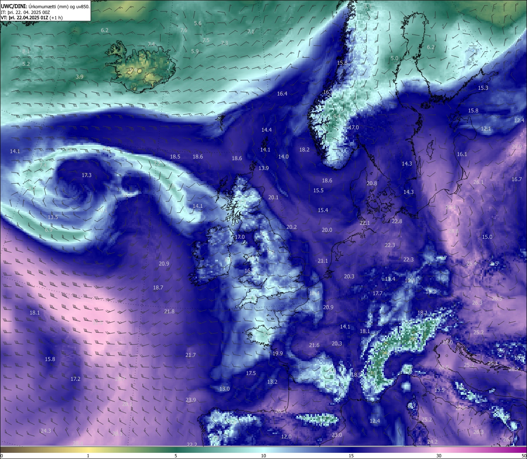The height and width of the screenshot is (459, 527).
Task: Click the 8.1 value on the map
Action: (x=26, y=51)
